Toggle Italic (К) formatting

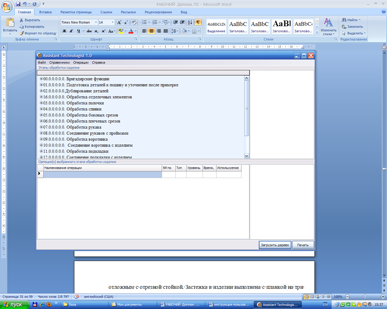71,31
